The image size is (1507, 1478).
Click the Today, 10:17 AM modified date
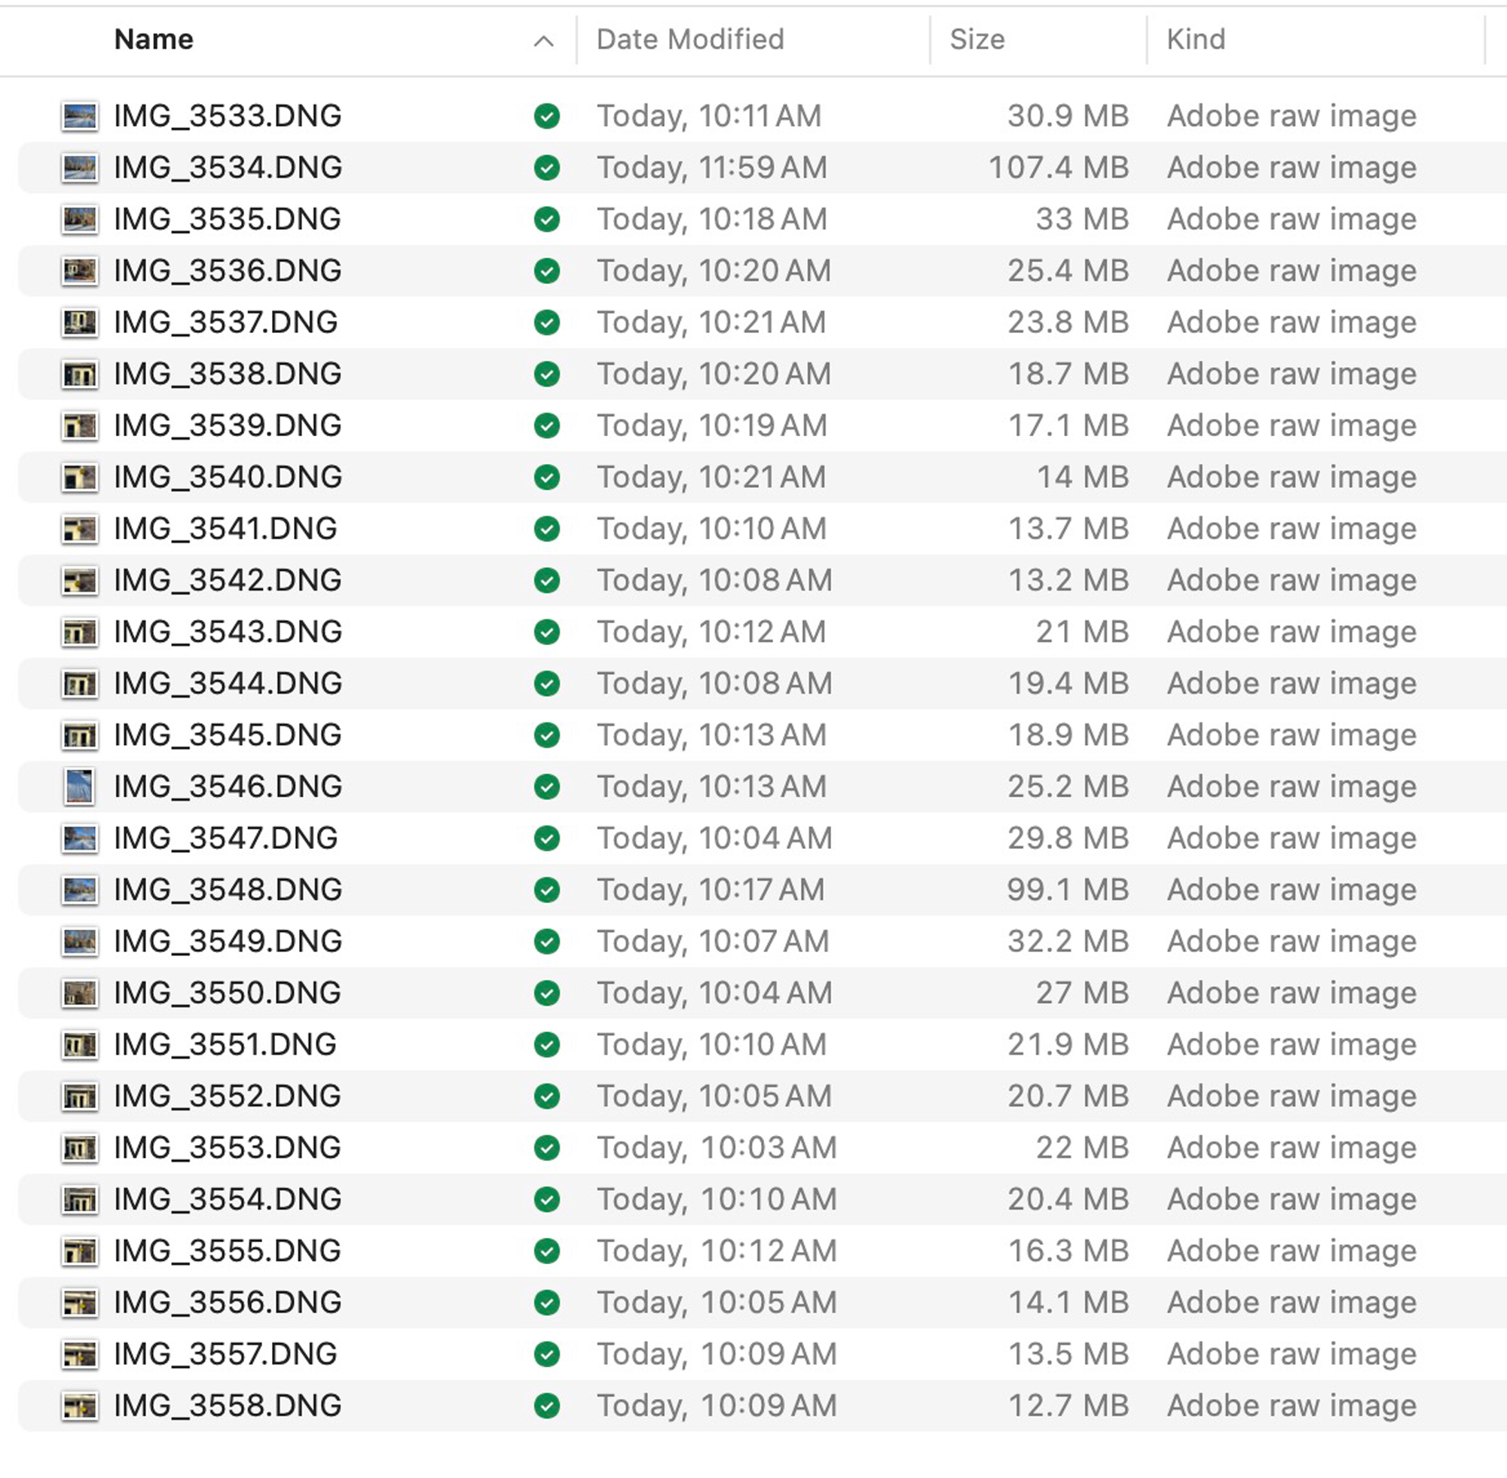pos(711,890)
